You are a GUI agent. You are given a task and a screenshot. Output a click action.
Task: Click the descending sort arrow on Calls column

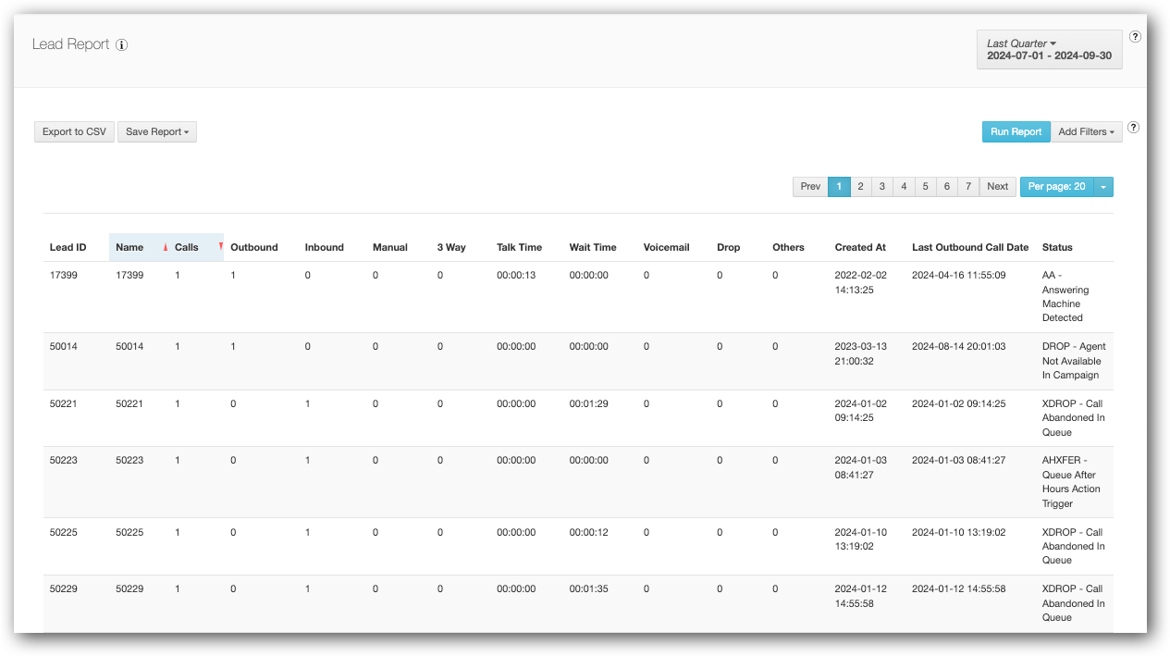coord(219,247)
